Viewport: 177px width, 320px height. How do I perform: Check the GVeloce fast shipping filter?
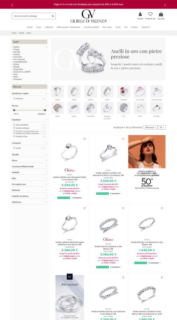(14, 98)
